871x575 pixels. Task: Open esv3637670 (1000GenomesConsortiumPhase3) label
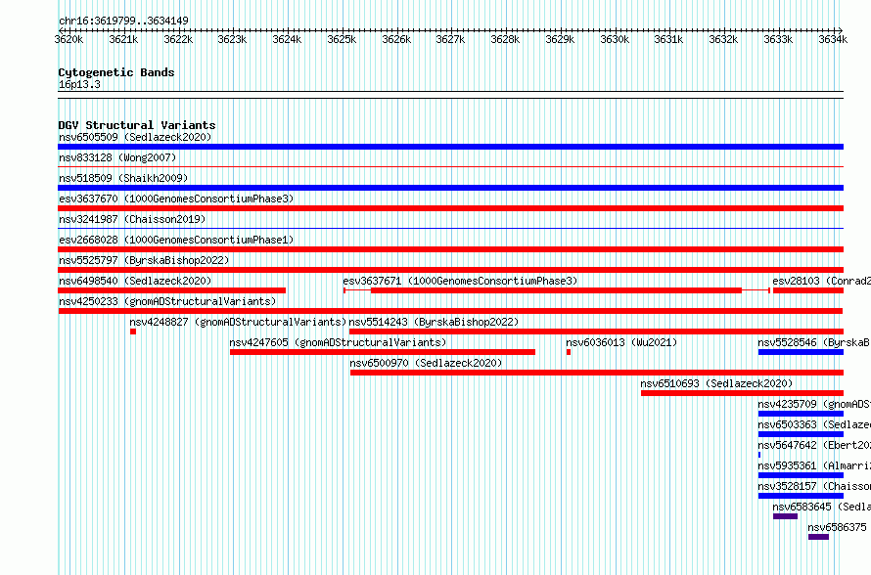coord(176,199)
